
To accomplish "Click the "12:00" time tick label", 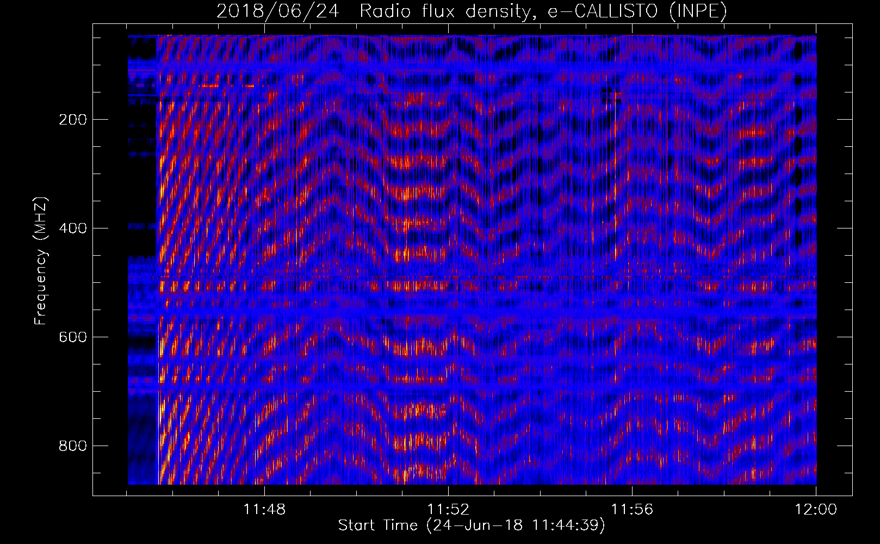I will (x=816, y=510).
